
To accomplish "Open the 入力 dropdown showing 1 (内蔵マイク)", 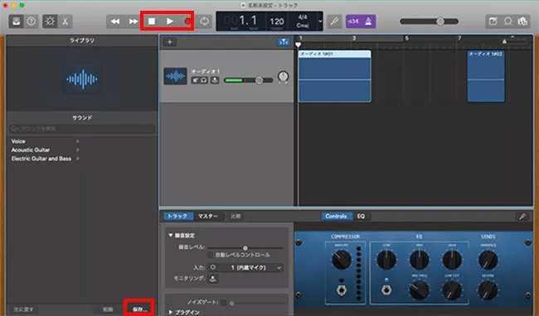I will 250,267.
